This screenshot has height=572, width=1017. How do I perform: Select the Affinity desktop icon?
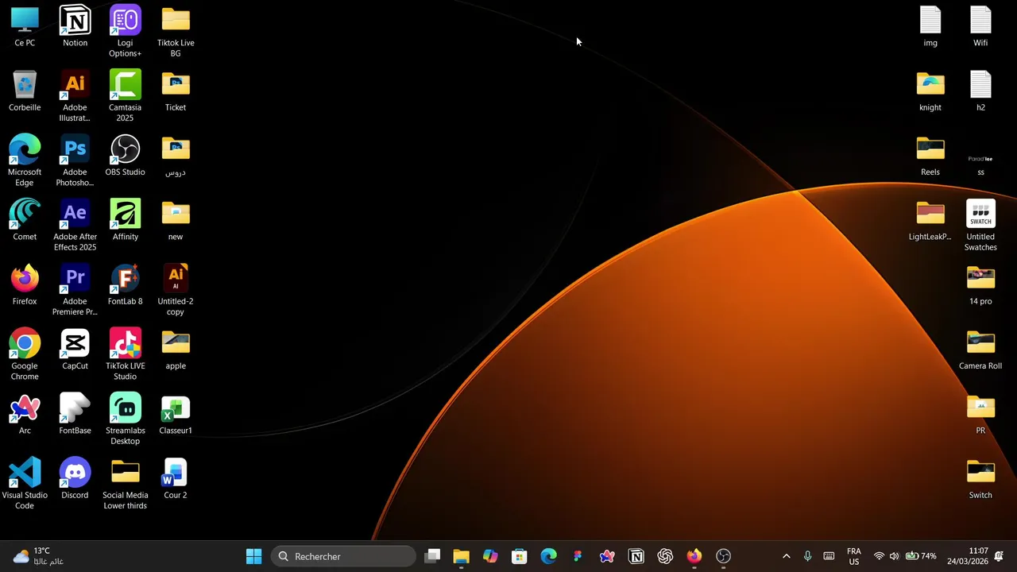[x=125, y=220]
